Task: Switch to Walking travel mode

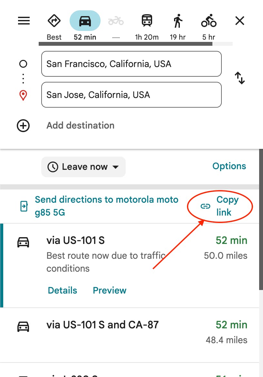Action: pos(178,21)
